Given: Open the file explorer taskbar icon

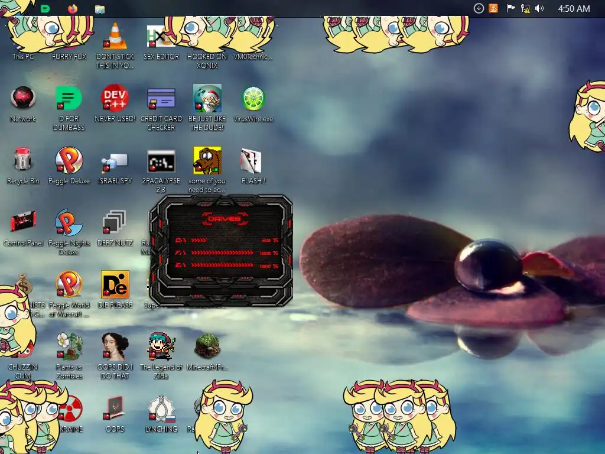Looking at the screenshot, I should pyautogui.click(x=100, y=9).
